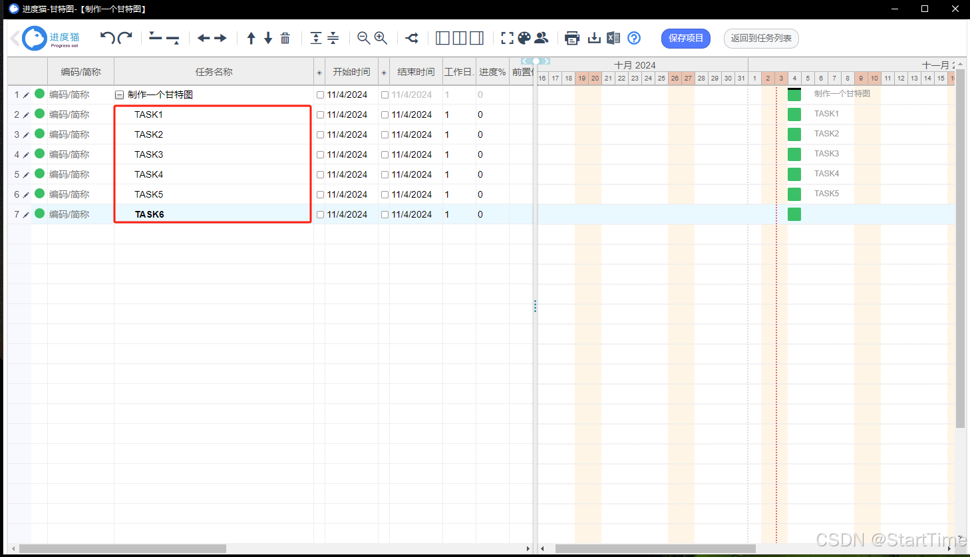The width and height of the screenshot is (970, 557).
Task: Select the green TASK1 bar in the Gantt
Action: click(x=794, y=114)
